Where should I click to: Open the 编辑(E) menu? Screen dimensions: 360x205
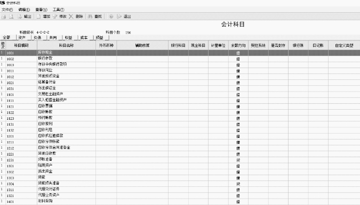coord(24,10)
